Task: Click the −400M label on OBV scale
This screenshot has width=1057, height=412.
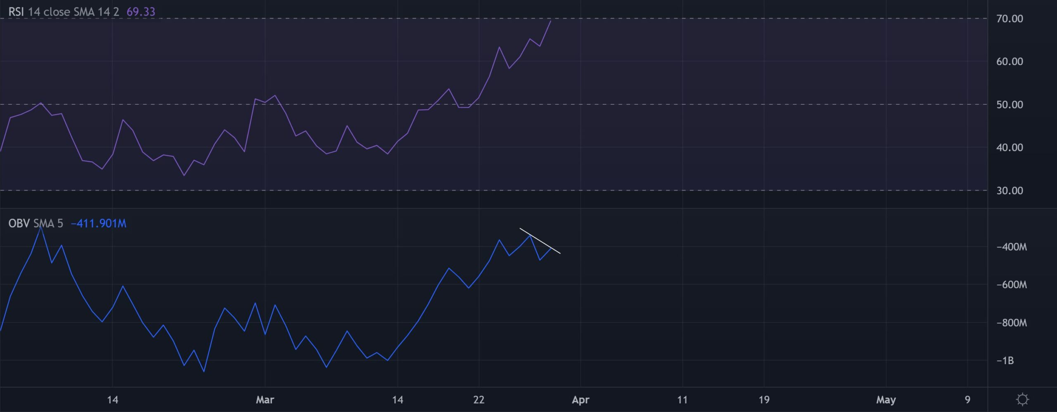Action: pos(1011,247)
